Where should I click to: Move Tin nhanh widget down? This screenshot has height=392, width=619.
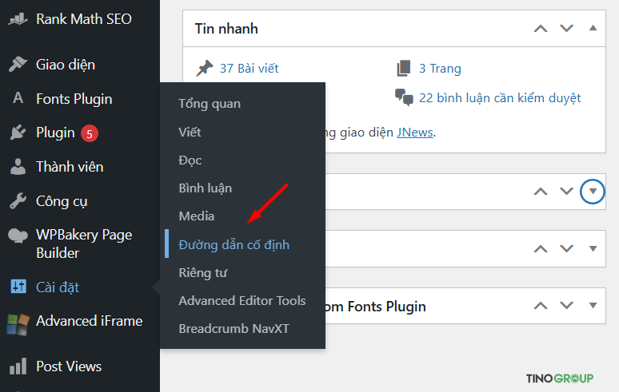(566, 29)
